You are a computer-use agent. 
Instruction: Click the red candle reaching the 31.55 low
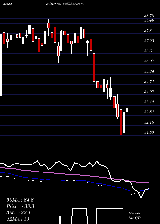pyautogui.click(x=121, y=122)
